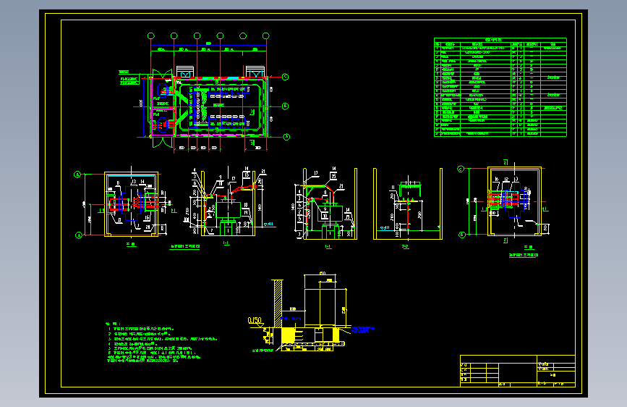The height and width of the screenshot is (407, 627).
Task: Select the 2-2 section view drawing
Action: pyautogui.click(x=408, y=204)
